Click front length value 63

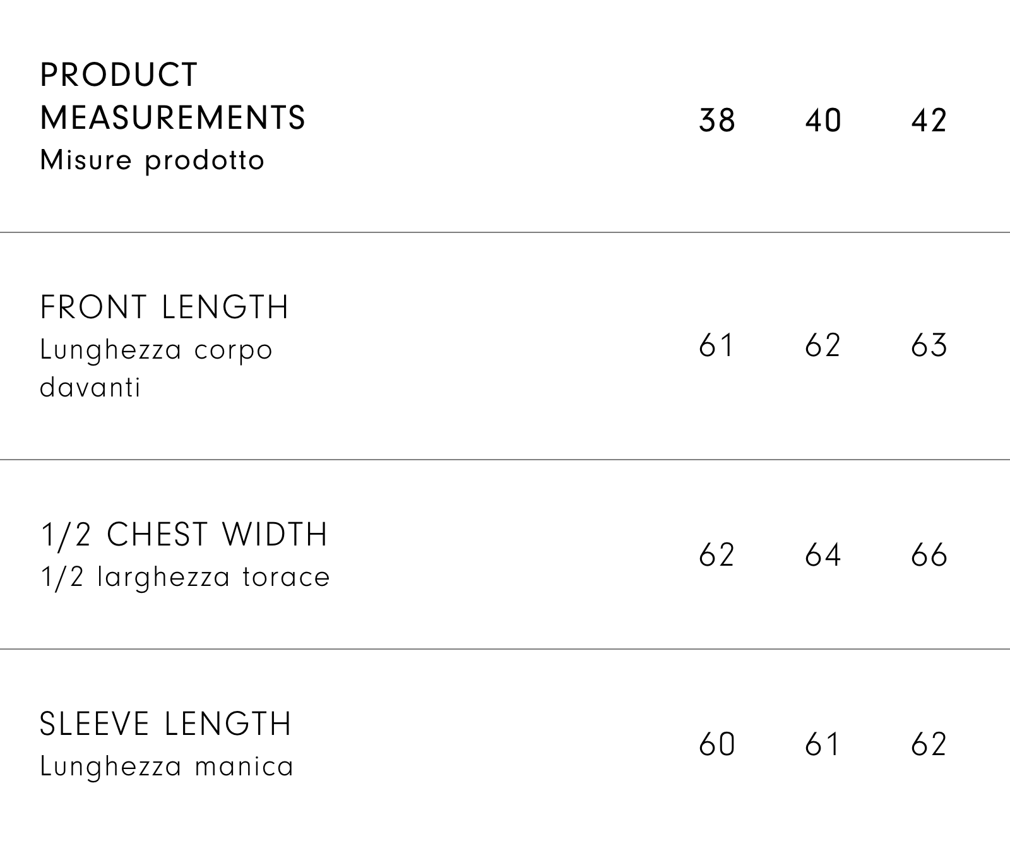tap(929, 345)
